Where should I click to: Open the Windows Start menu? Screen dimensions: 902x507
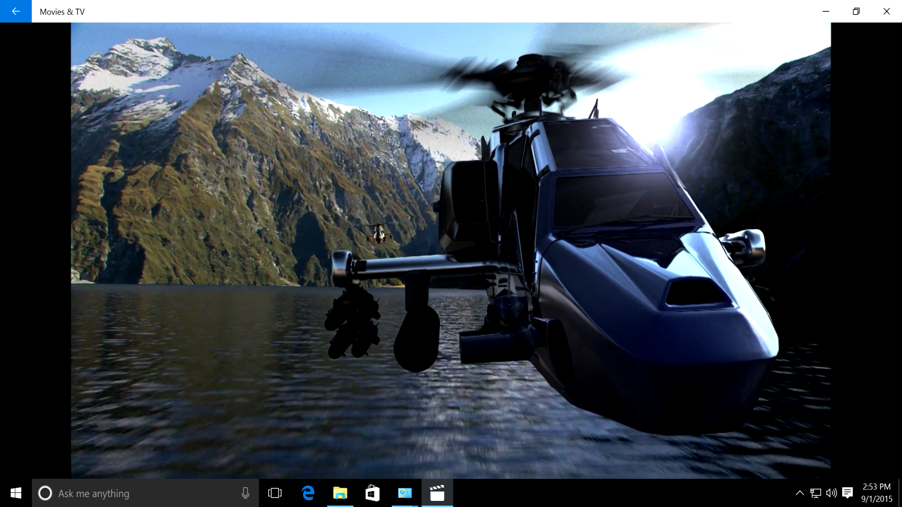click(16, 493)
